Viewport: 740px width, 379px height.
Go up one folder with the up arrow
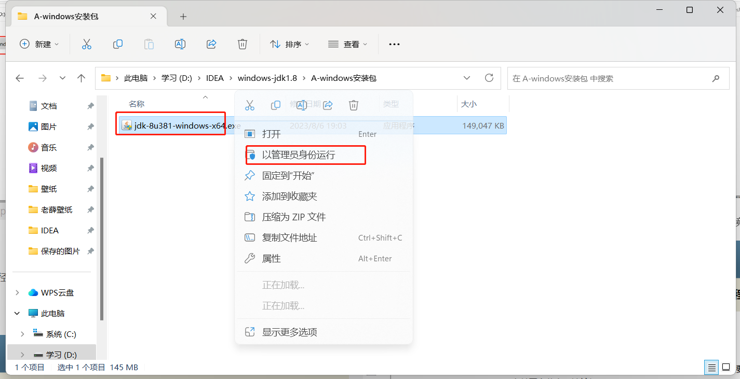(x=81, y=78)
